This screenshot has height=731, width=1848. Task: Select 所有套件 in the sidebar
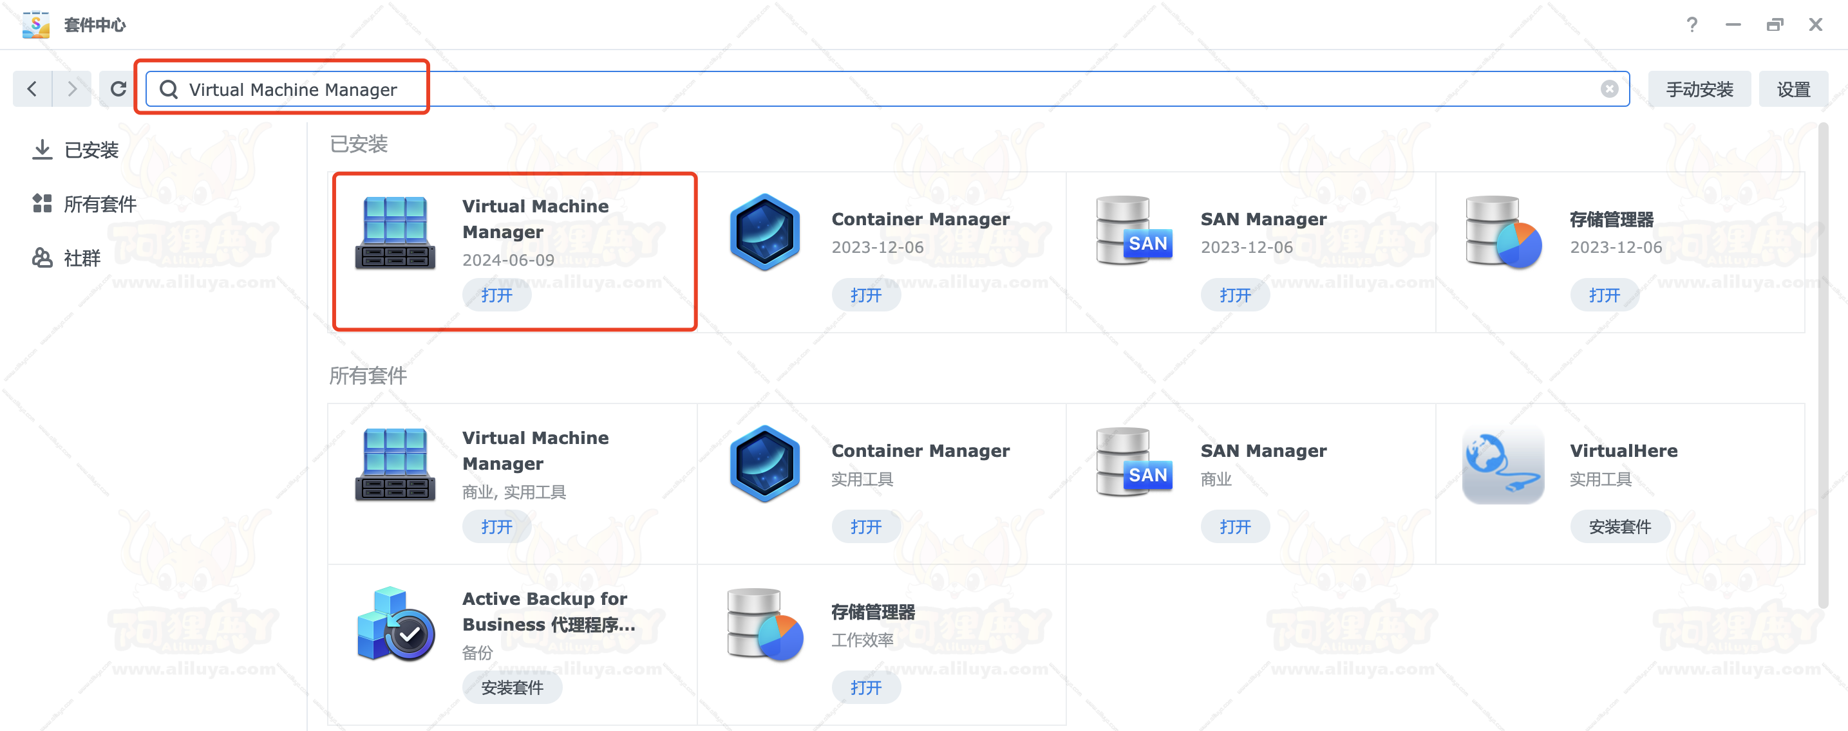click(x=100, y=204)
